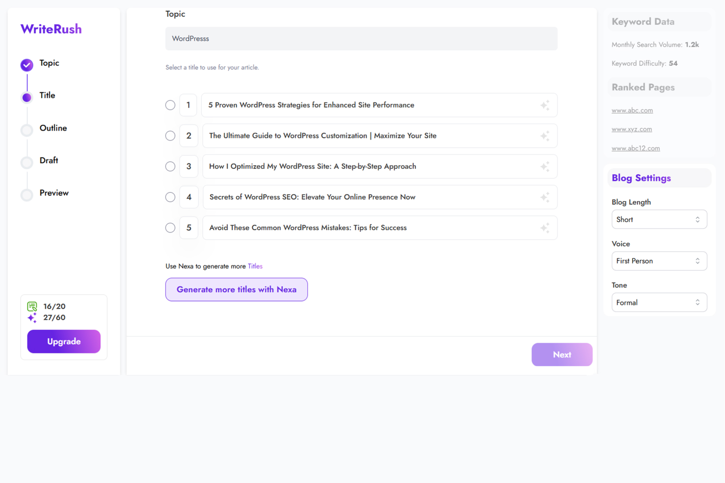Select the radio button for title 5
Screen dimensions: 725x483
[170, 228]
